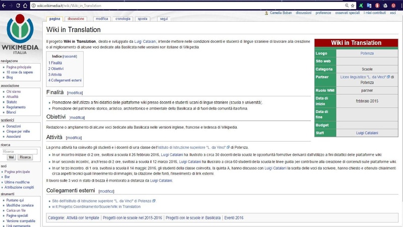The height and width of the screenshot is (227, 403).
Task: Open category Eventi 2016
Action: point(234,218)
